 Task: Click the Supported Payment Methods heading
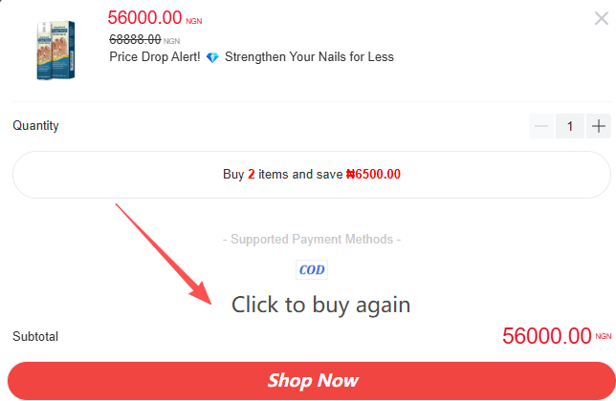click(x=312, y=239)
